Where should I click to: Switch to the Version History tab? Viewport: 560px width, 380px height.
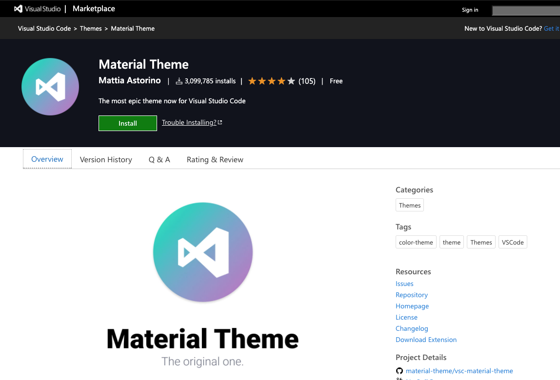tap(106, 159)
